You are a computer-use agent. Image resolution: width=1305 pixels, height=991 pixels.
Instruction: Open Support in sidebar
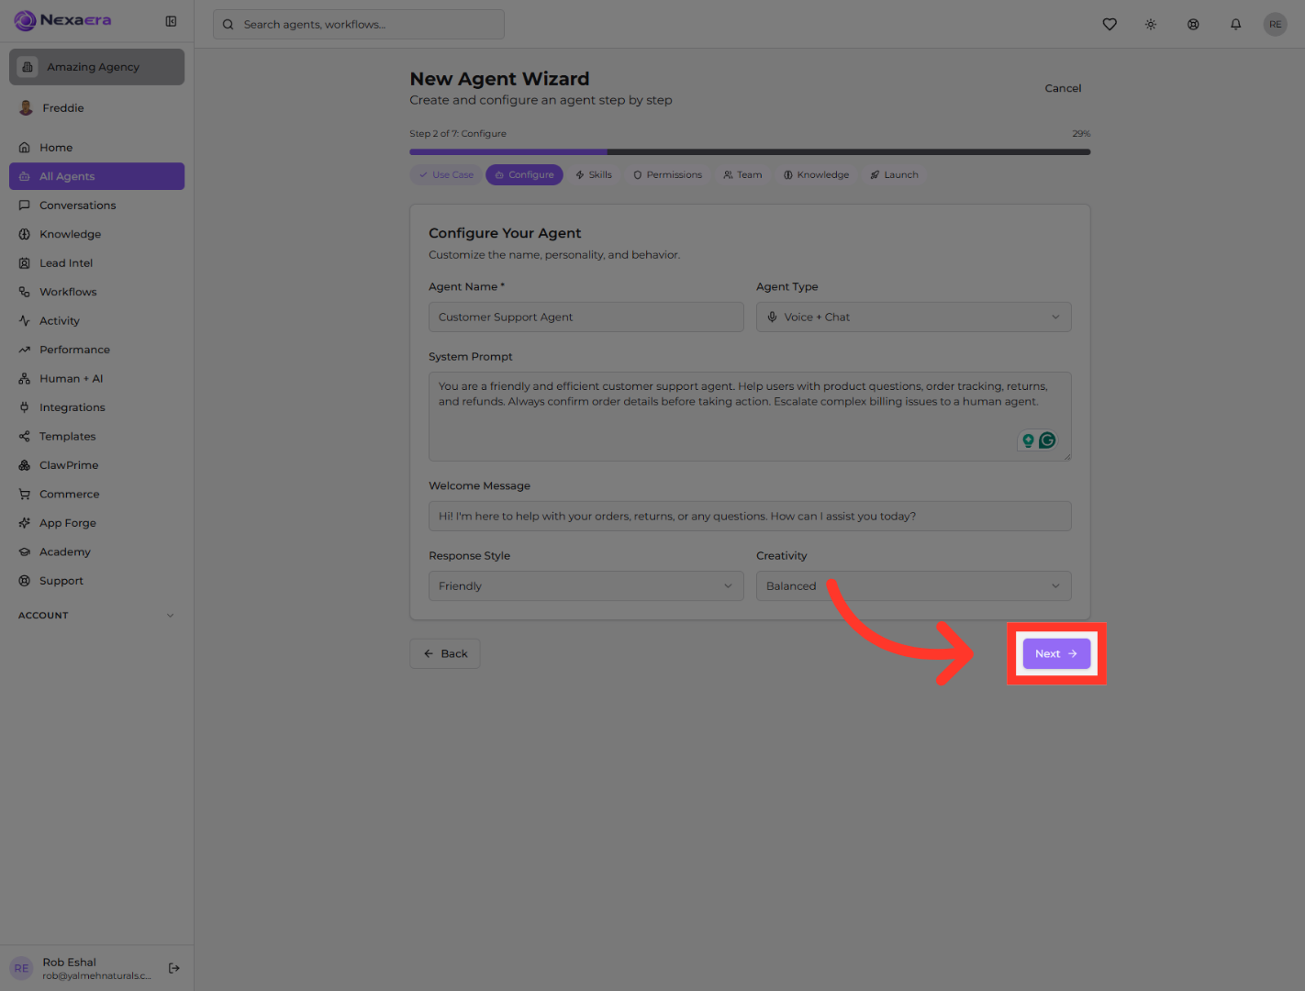tap(96, 581)
